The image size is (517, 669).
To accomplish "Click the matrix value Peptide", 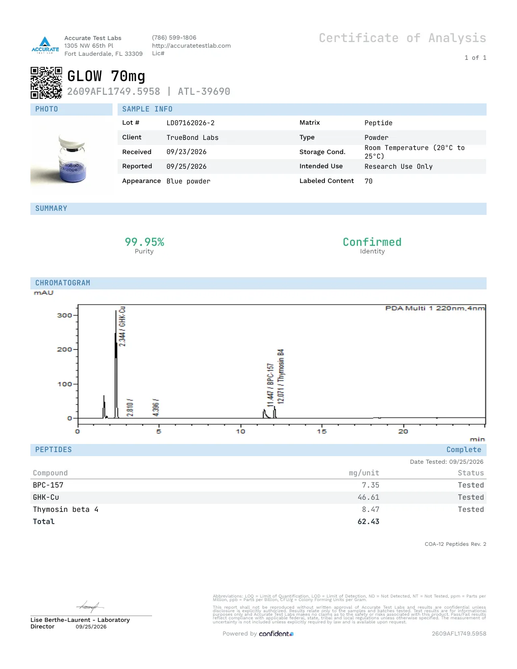I will pos(379,123).
